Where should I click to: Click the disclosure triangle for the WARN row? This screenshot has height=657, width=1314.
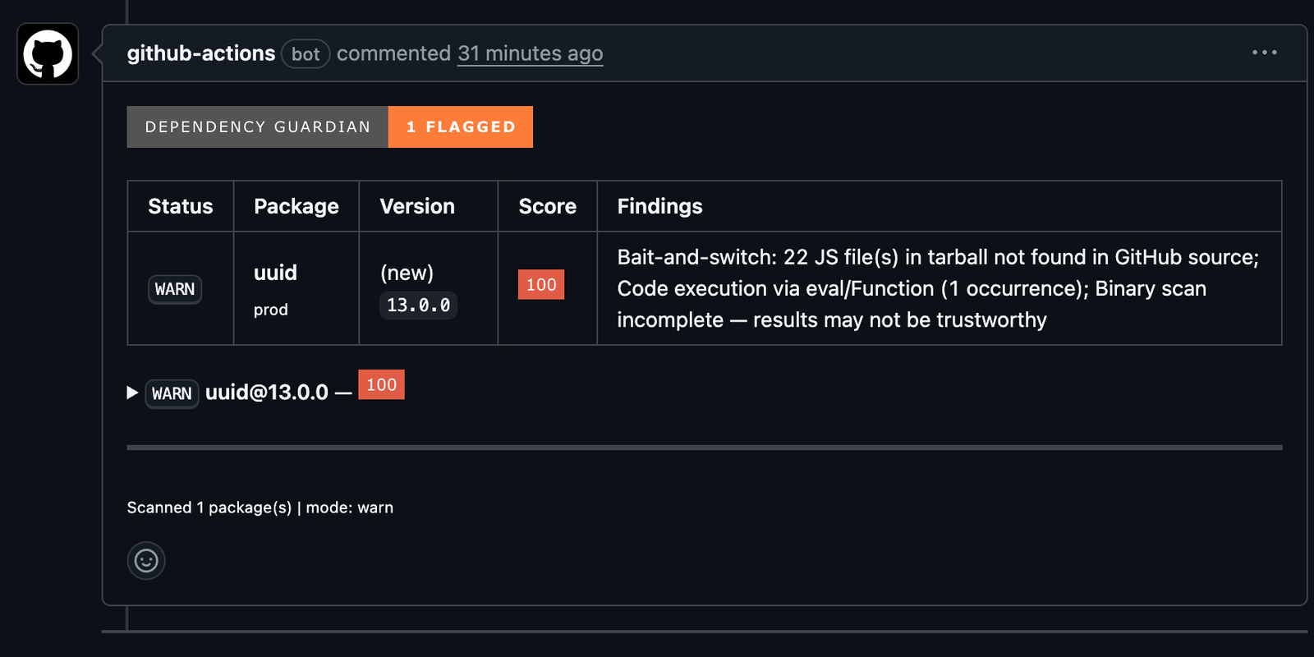click(x=132, y=393)
